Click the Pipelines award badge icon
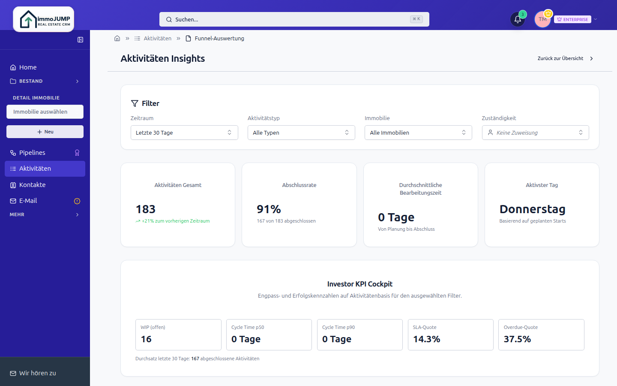617x386 pixels. (x=77, y=153)
